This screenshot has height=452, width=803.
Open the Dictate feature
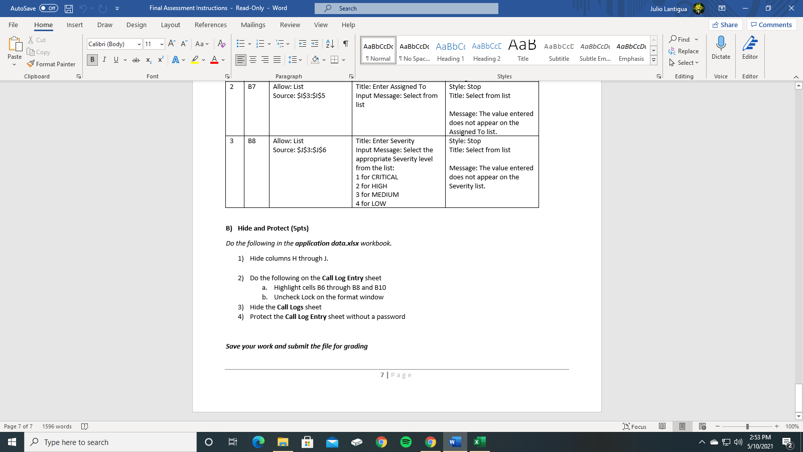point(721,49)
